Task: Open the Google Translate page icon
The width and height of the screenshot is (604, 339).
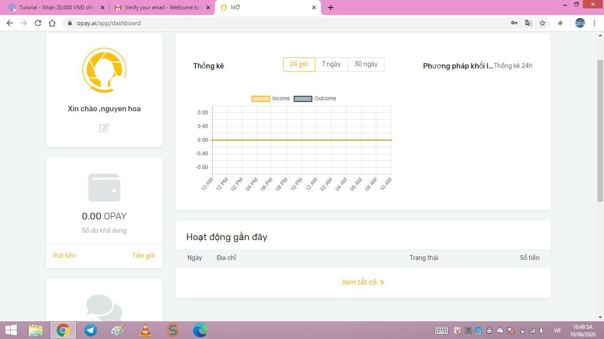Action: 528,23
